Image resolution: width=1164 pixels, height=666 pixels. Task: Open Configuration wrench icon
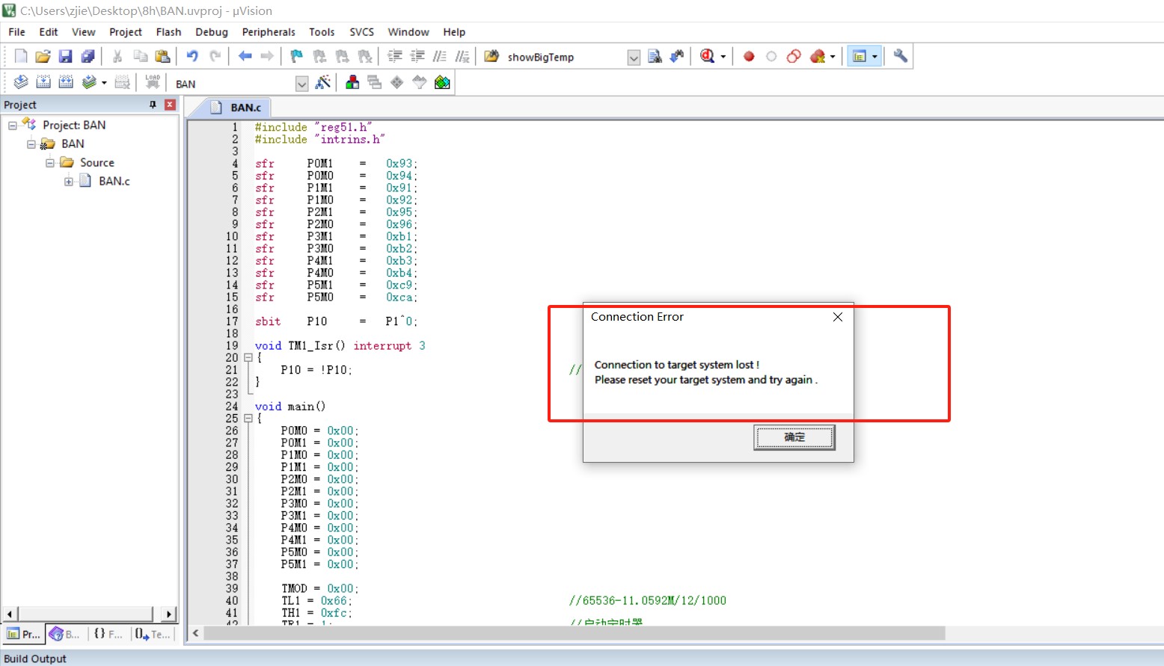(901, 56)
